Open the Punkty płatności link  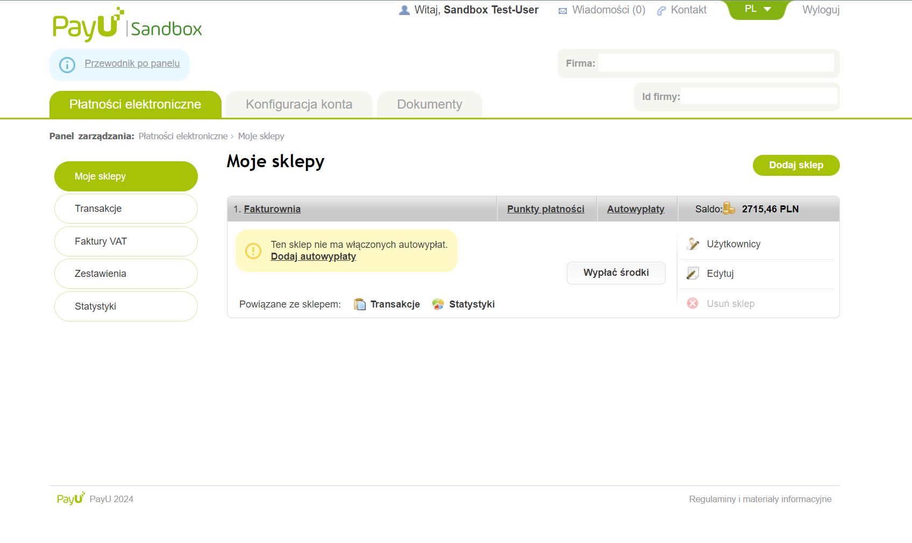coord(546,209)
